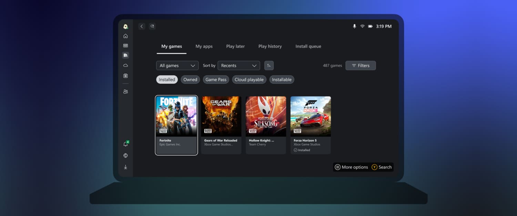Open the Friends/social sidebar icon
Viewport: 517px width, 216px height.
(x=125, y=91)
